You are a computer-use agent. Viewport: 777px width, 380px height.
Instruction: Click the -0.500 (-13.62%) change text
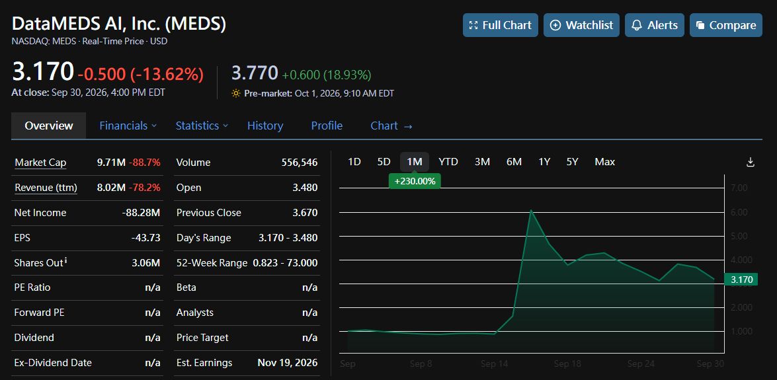coord(141,74)
